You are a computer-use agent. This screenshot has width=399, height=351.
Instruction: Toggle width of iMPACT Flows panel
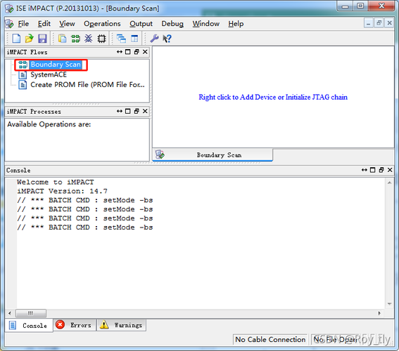(120, 52)
